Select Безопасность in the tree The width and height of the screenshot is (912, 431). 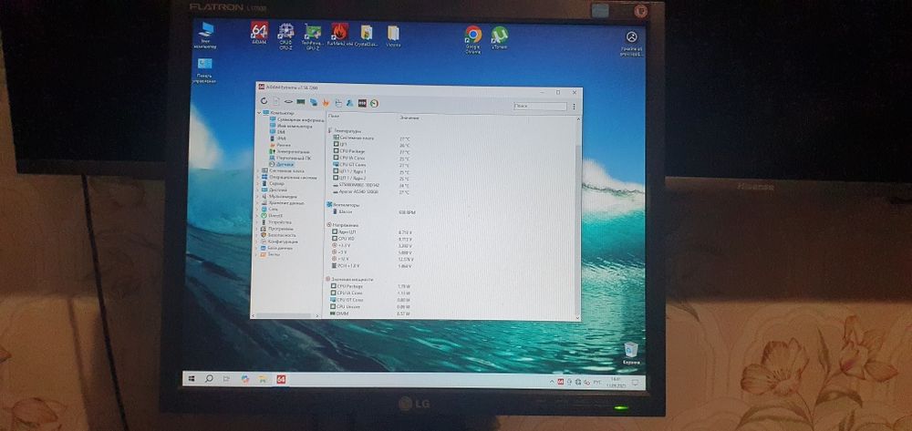(280, 235)
